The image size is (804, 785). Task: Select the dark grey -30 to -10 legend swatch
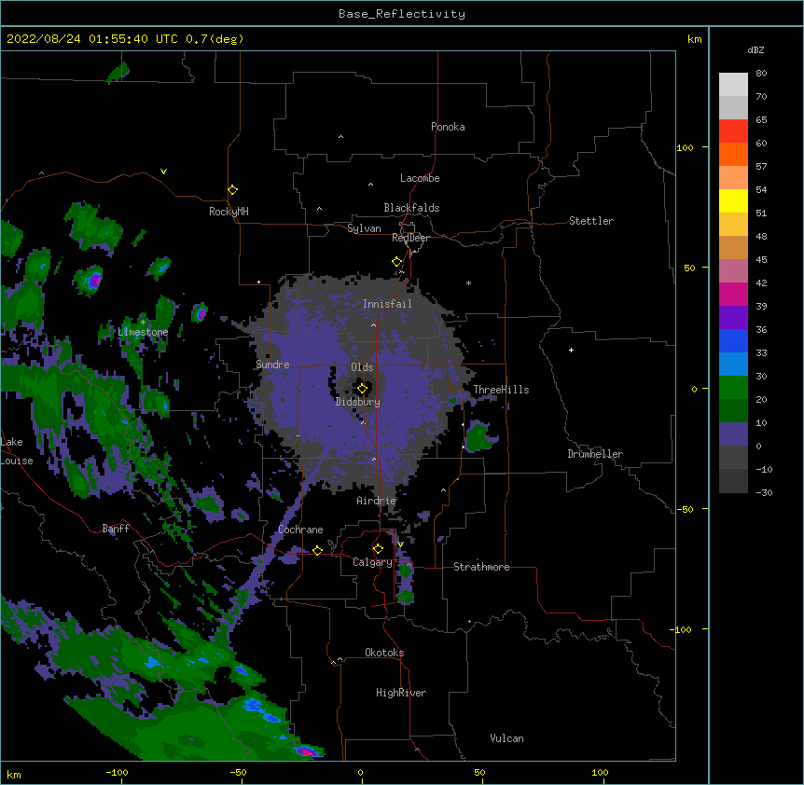pos(733,481)
